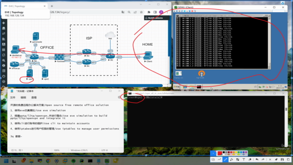Select the polyline tool in annotation bar

pos(219,159)
